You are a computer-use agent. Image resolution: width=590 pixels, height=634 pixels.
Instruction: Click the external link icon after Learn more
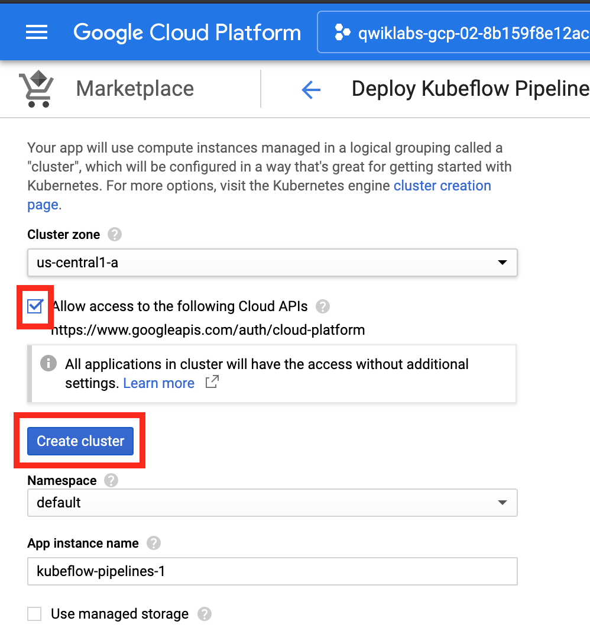(212, 381)
